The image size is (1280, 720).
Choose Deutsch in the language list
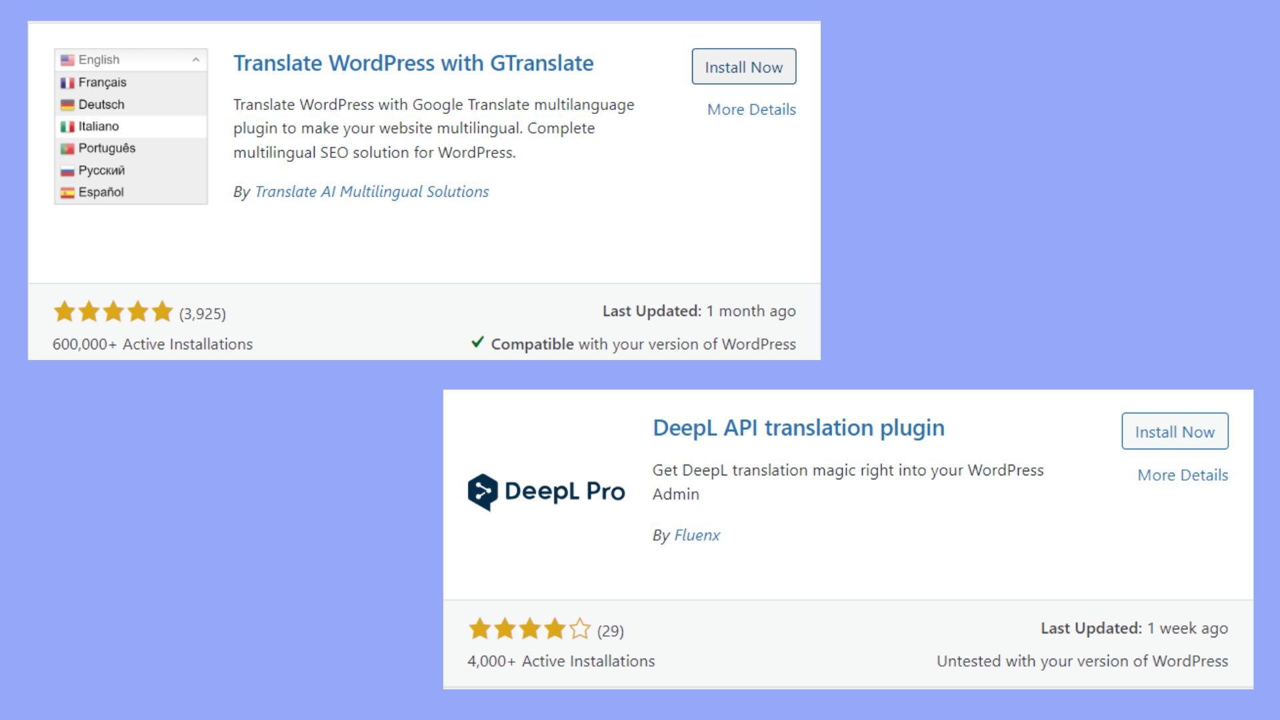101,105
